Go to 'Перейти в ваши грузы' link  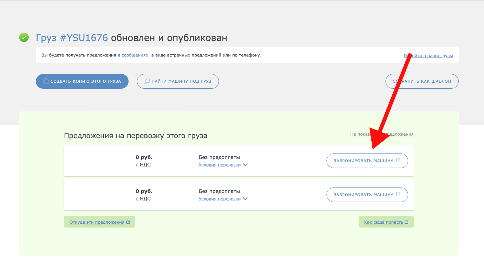point(428,55)
